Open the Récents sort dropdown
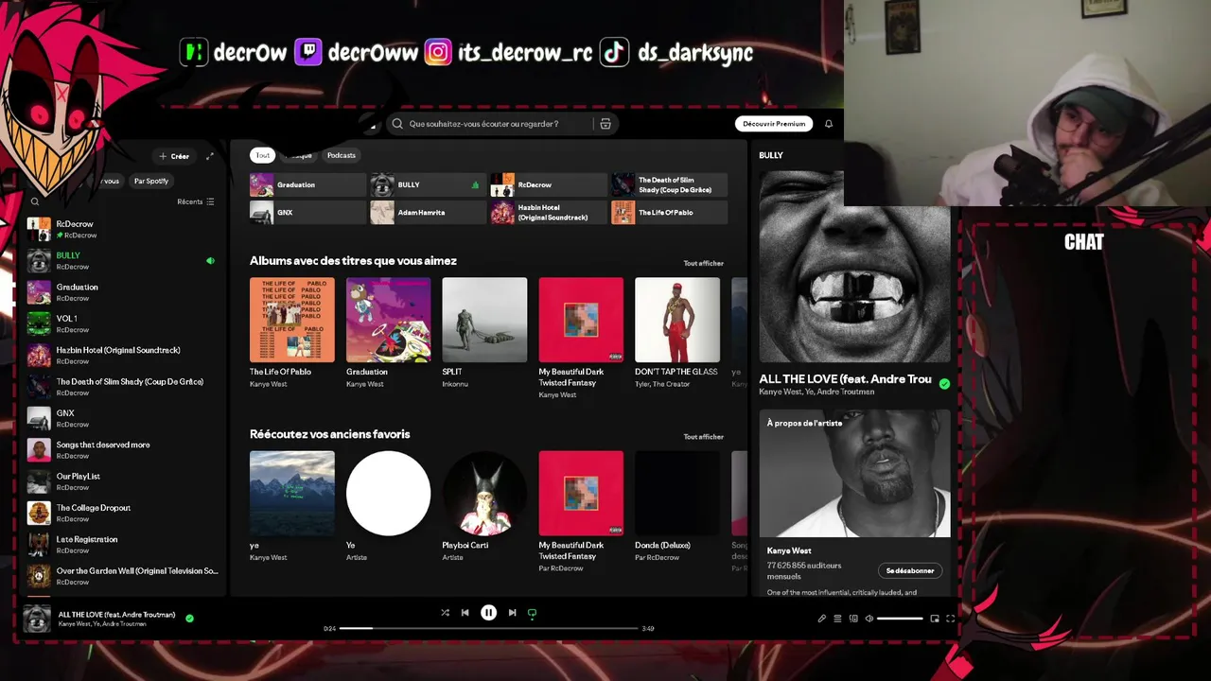1211x681 pixels. pyautogui.click(x=196, y=201)
